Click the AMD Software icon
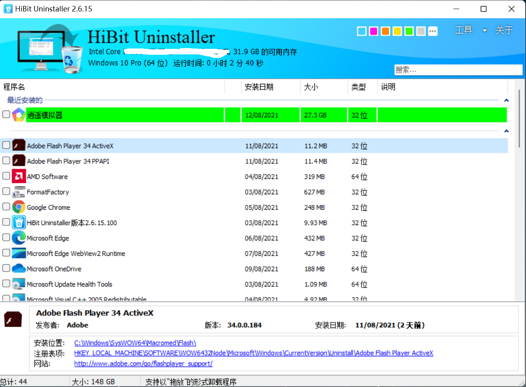 coord(19,176)
